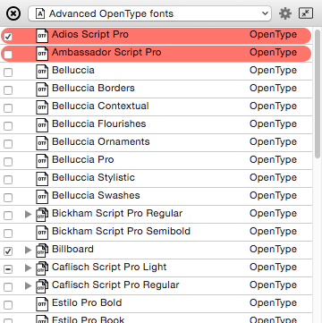This screenshot has width=322, height=323.
Task: Select the Estilo Pro Bold name
Action: [x=87, y=302]
